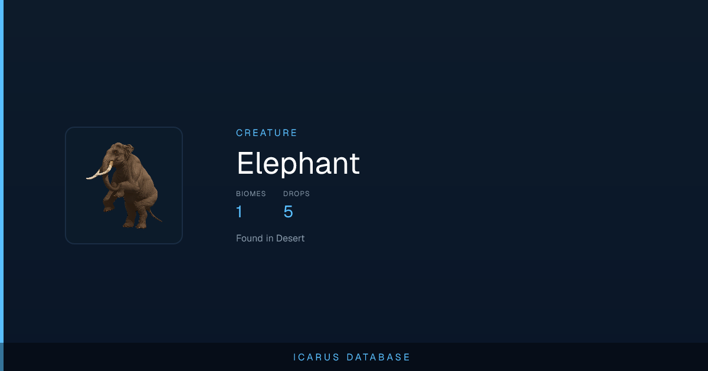Screen dimensions: 708x371
Task: Click the drops count value "5"
Action: pyautogui.click(x=288, y=211)
